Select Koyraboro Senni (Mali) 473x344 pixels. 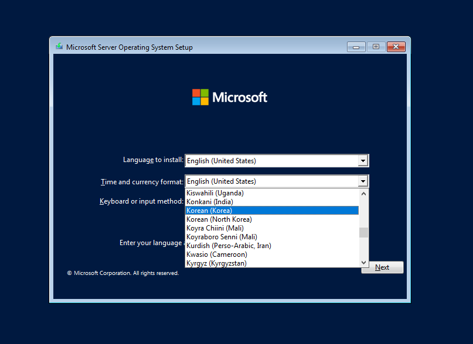point(272,237)
